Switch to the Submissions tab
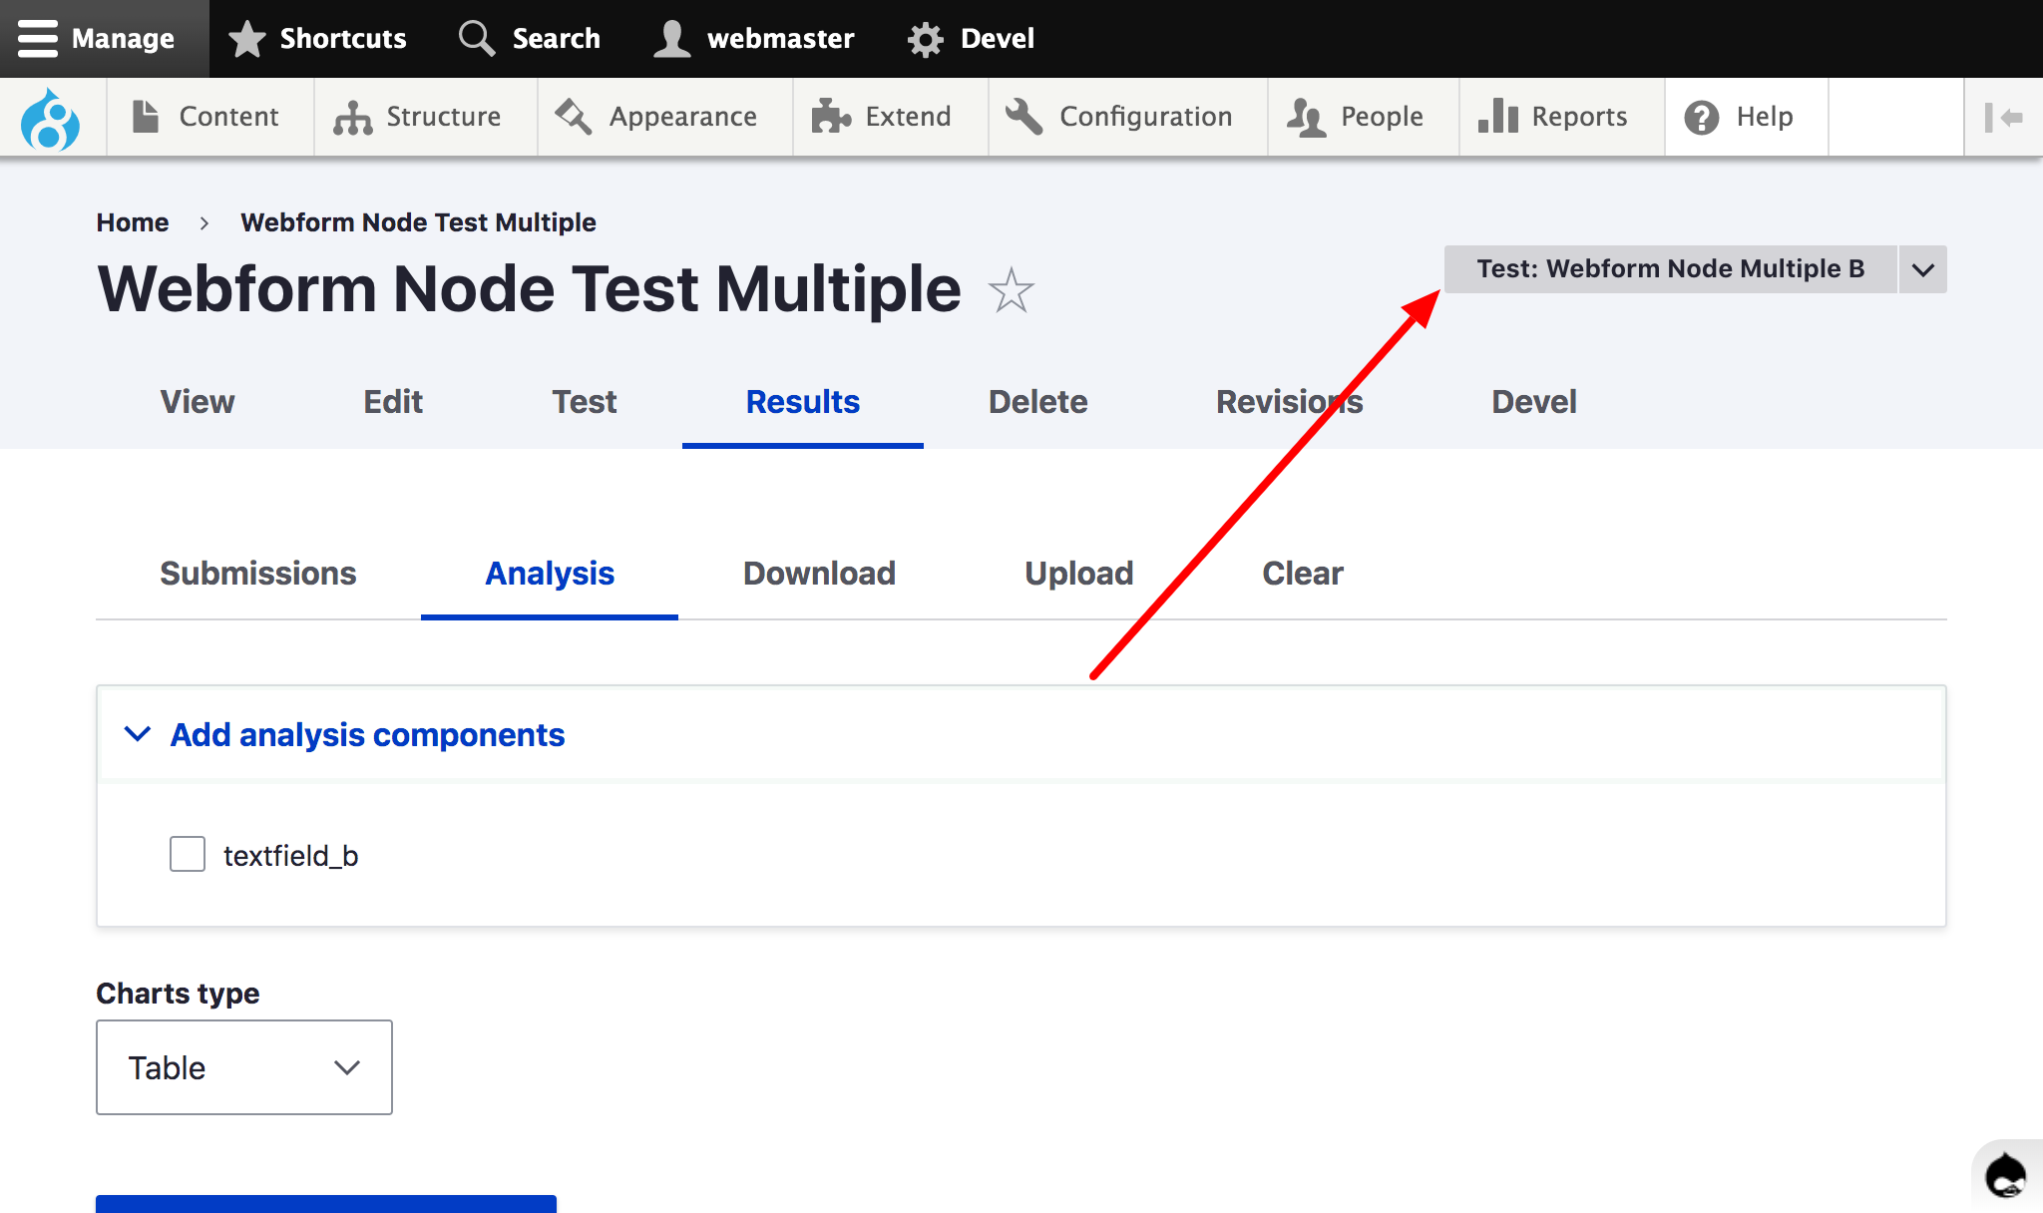This screenshot has width=2043, height=1213. point(258,574)
